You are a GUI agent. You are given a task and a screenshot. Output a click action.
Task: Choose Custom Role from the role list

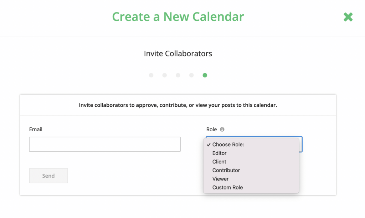tap(227, 187)
